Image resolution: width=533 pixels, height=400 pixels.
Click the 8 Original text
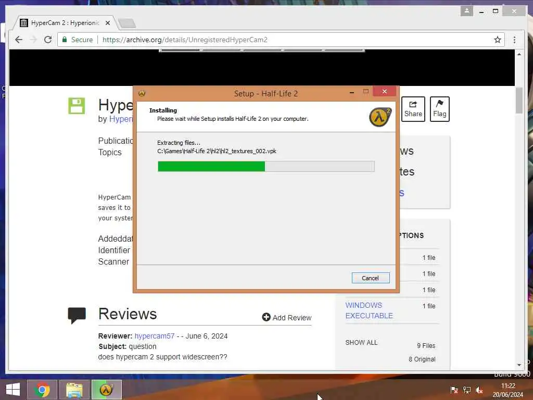pyautogui.click(x=422, y=359)
